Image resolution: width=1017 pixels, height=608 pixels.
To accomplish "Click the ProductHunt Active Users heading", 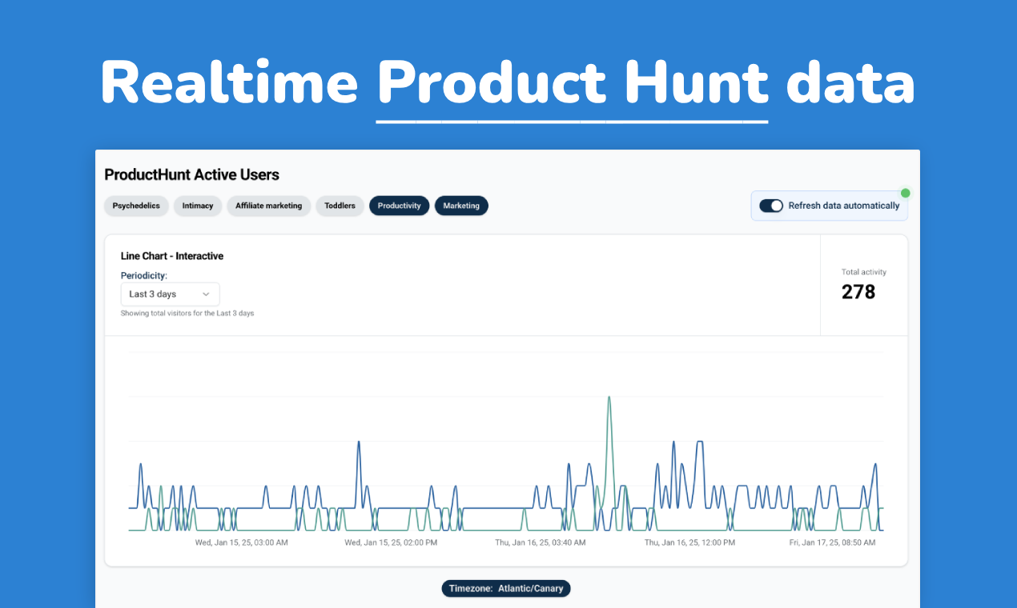I will click(192, 174).
